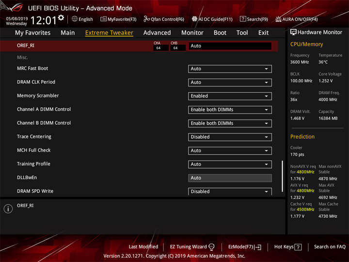Switch to EzMode(F7)
The width and height of the screenshot is (349, 262).
[x=245, y=247]
